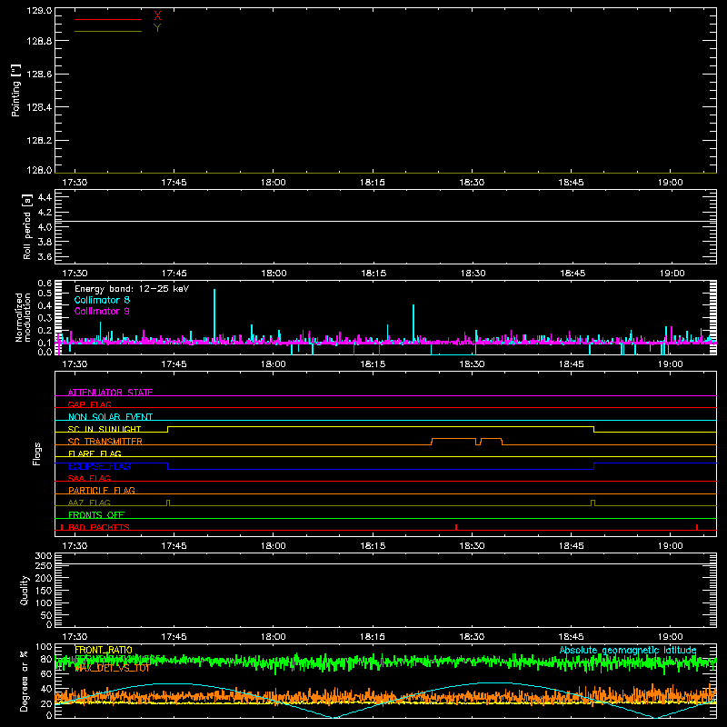Click the 4.4 tick on Roll period axis

point(45,197)
